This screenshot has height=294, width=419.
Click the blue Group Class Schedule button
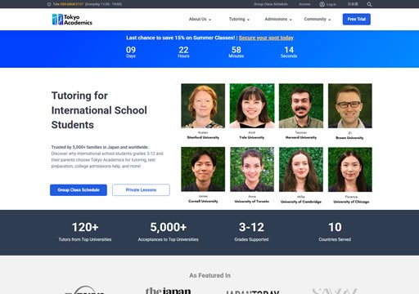pyautogui.click(x=79, y=189)
